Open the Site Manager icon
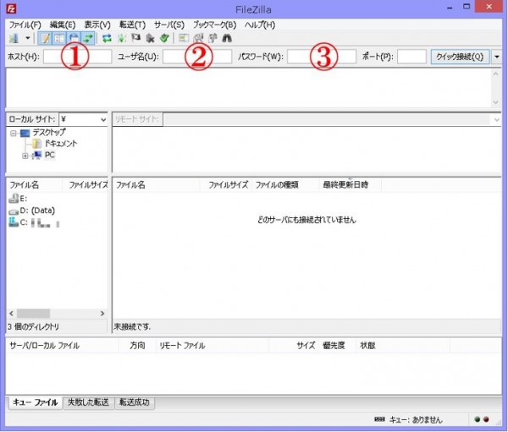 click(x=14, y=39)
